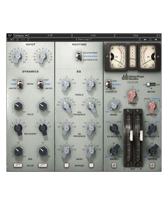This screenshot has width=168, height=205.
Task: Load the previous preset with left arrow
Action: [145, 40]
